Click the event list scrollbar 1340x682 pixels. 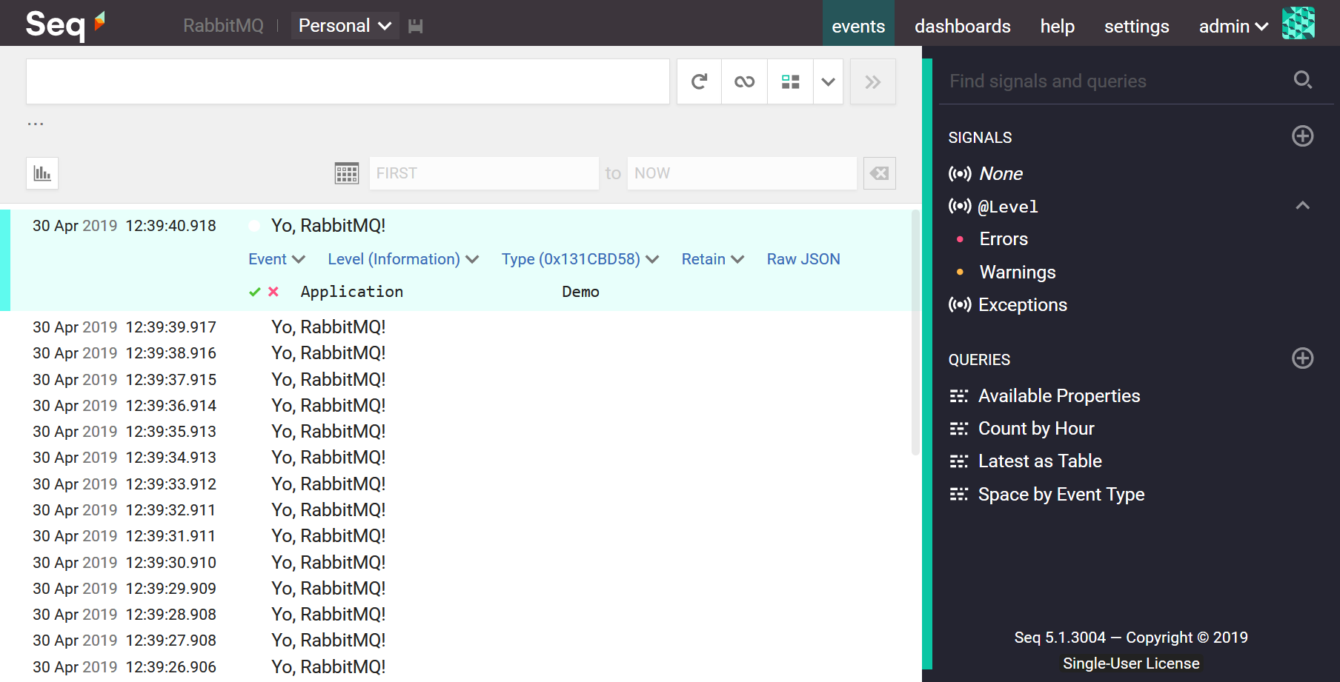coord(915,332)
